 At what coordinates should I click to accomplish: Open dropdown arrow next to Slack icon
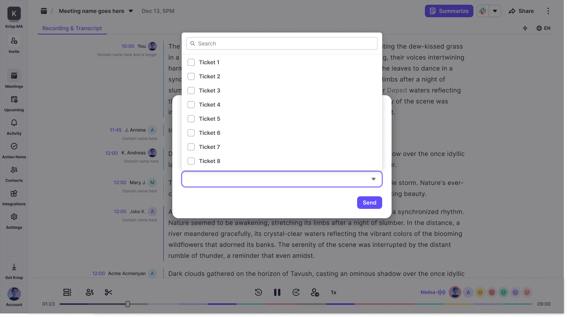pos(495,11)
